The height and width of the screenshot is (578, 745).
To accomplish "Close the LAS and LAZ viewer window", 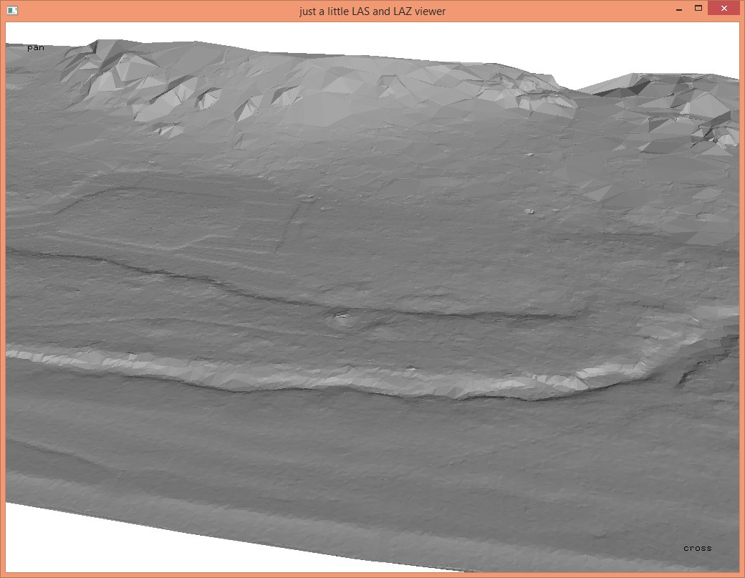I will point(725,9).
